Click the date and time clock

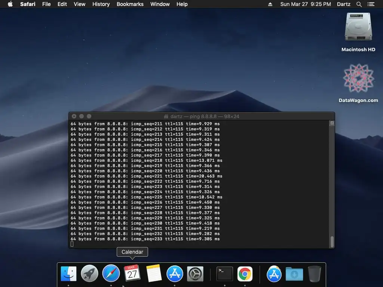[x=305, y=4]
